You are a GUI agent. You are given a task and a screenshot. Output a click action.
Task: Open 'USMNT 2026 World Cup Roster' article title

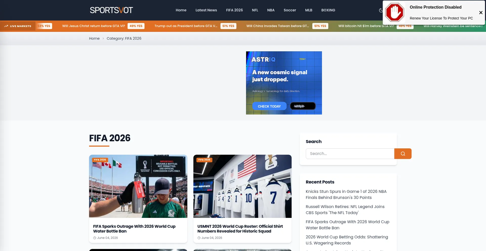[x=240, y=229]
